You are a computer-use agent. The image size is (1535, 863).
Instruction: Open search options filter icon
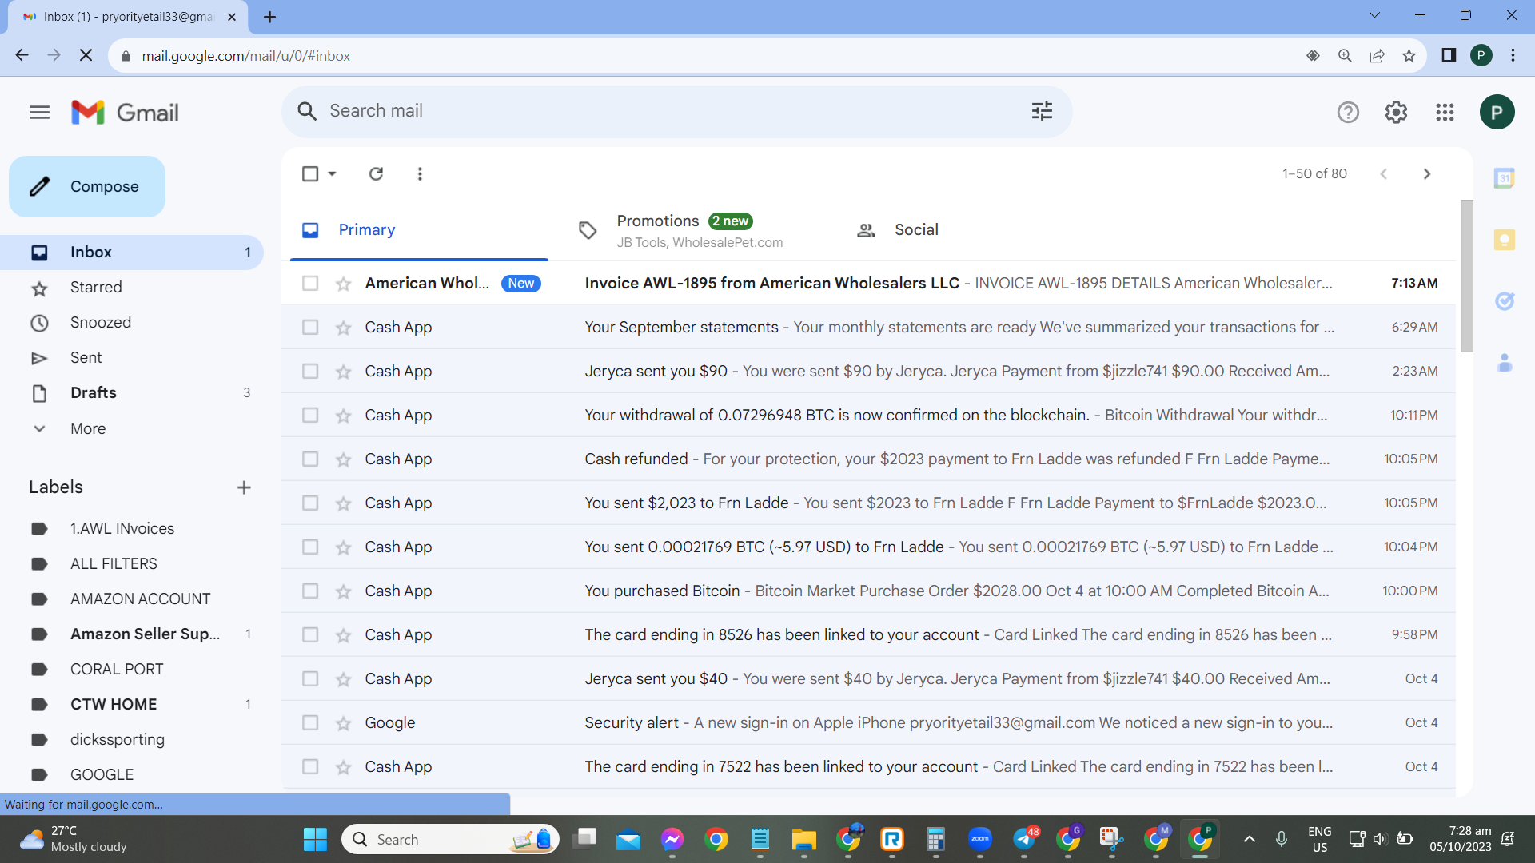click(x=1042, y=111)
